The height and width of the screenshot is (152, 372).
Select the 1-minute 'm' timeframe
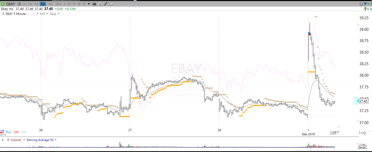coord(24,4)
